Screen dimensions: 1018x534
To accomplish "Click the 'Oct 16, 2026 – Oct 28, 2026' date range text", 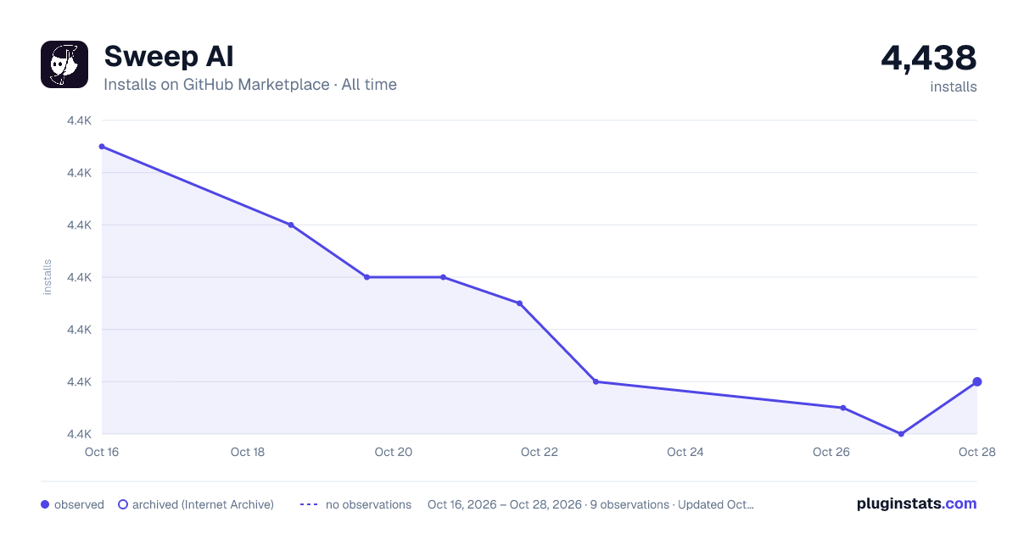I will point(505,504).
